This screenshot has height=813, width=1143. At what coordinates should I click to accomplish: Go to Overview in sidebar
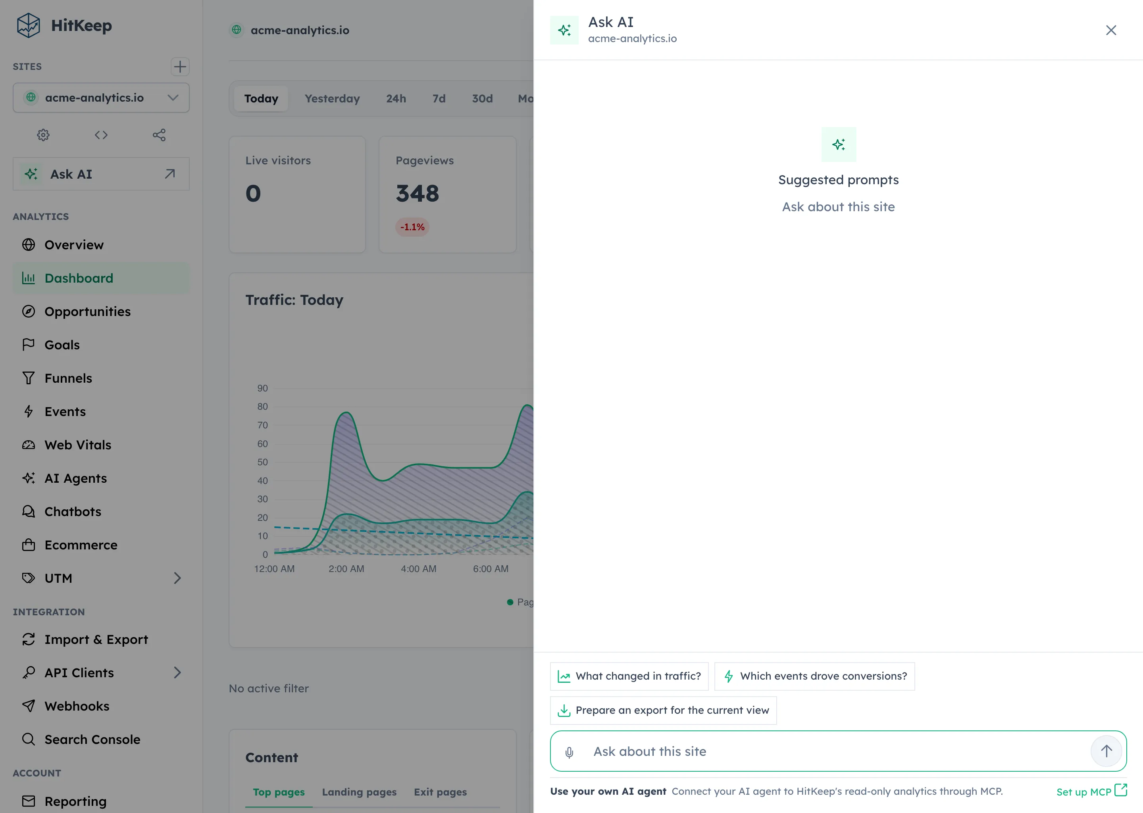click(x=101, y=245)
